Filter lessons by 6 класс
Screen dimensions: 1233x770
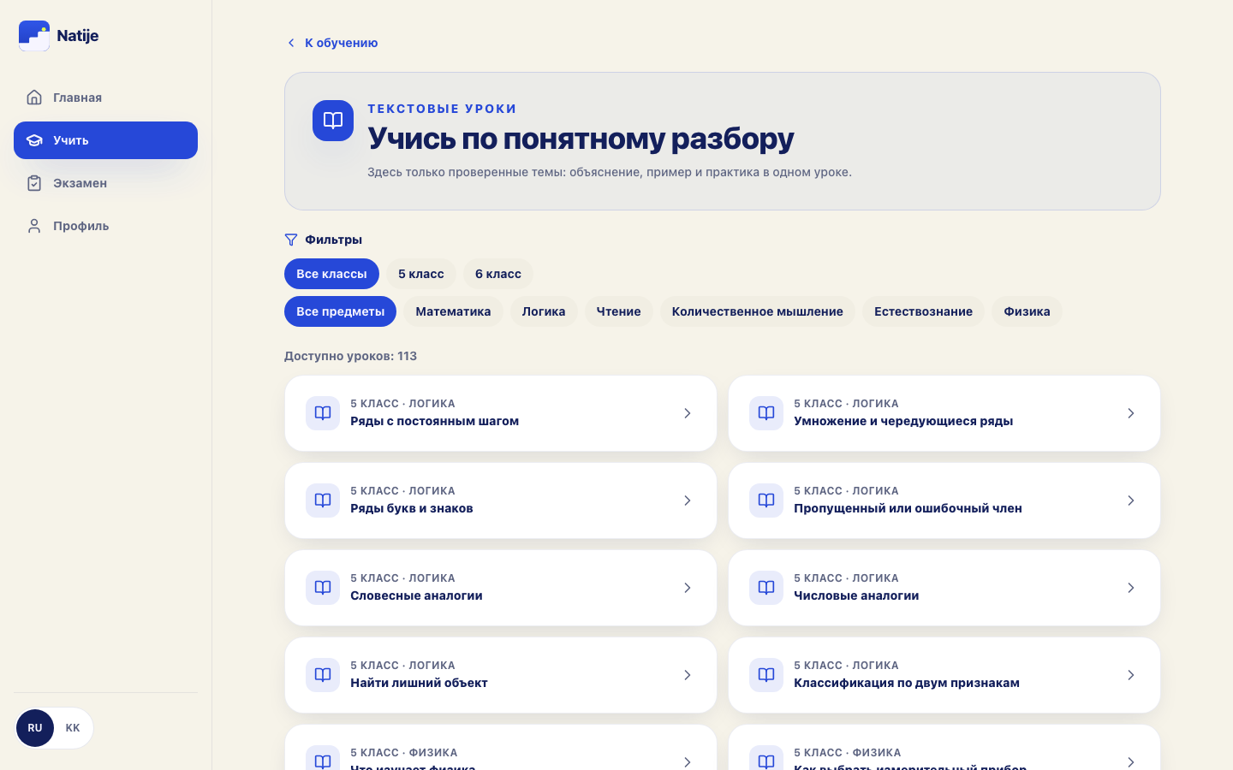click(x=498, y=274)
